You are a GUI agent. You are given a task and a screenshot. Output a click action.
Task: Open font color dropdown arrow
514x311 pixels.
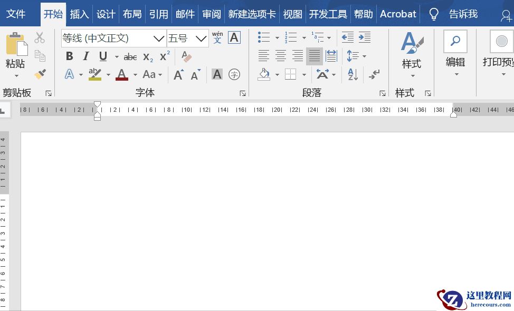pos(135,75)
